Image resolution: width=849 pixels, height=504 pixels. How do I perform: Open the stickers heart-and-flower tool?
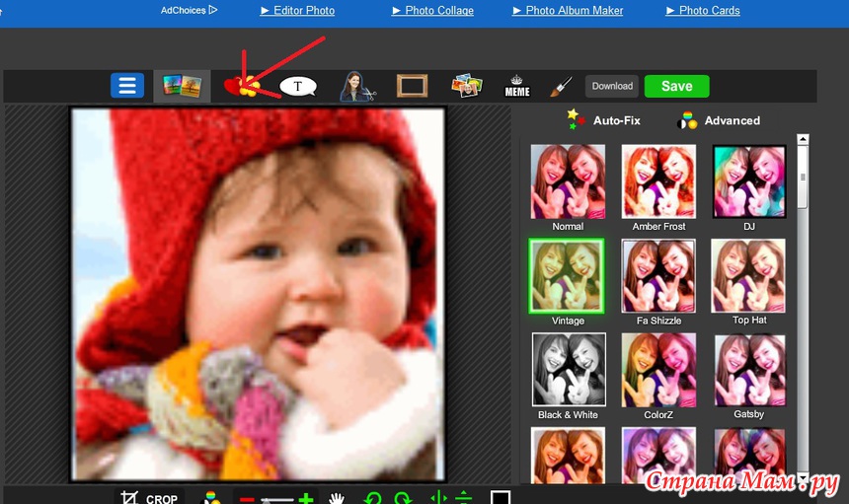(x=242, y=86)
